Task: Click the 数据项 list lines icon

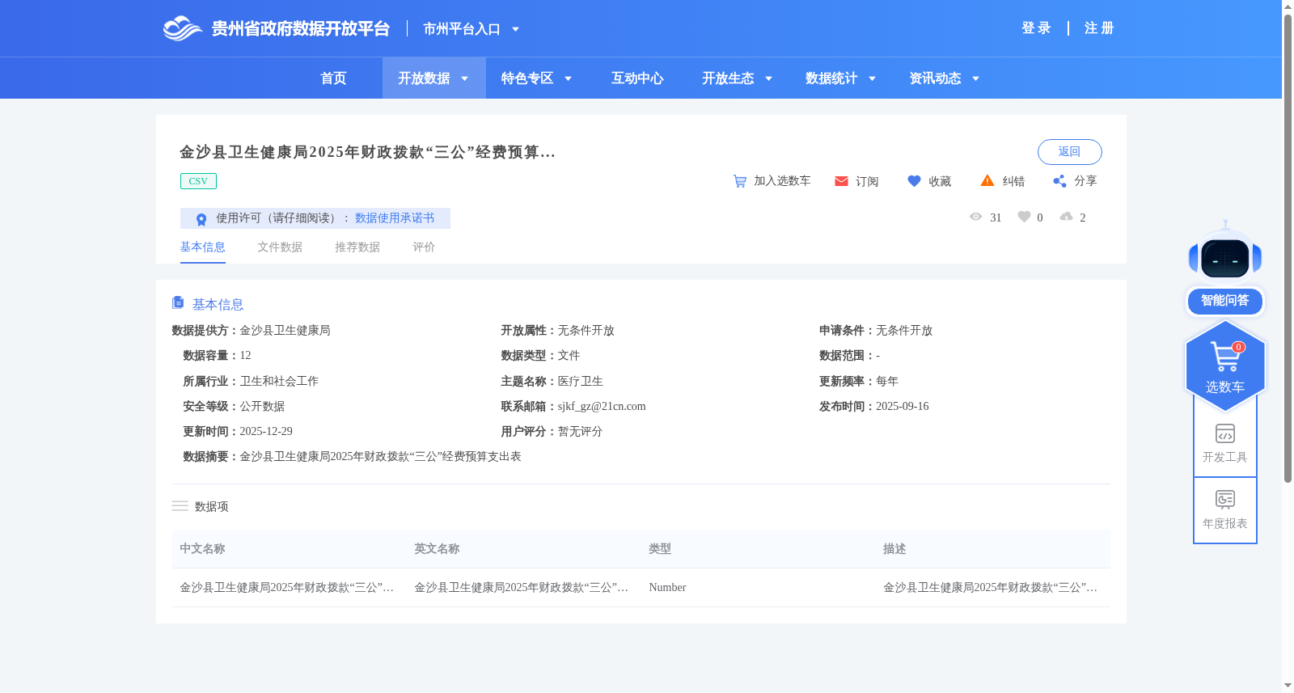Action: click(180, 506)
